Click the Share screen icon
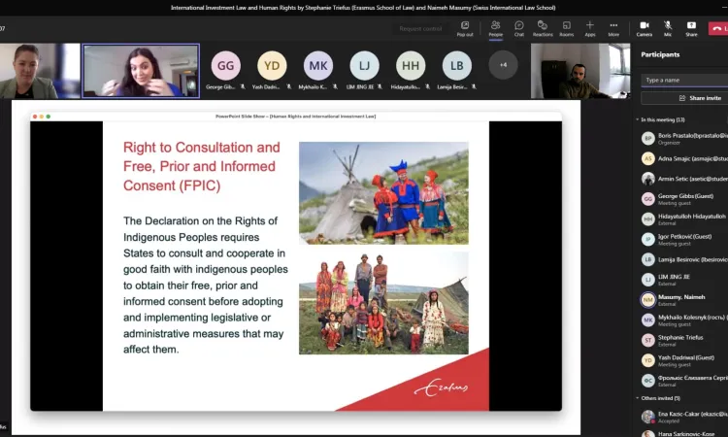 click(691, 27)
